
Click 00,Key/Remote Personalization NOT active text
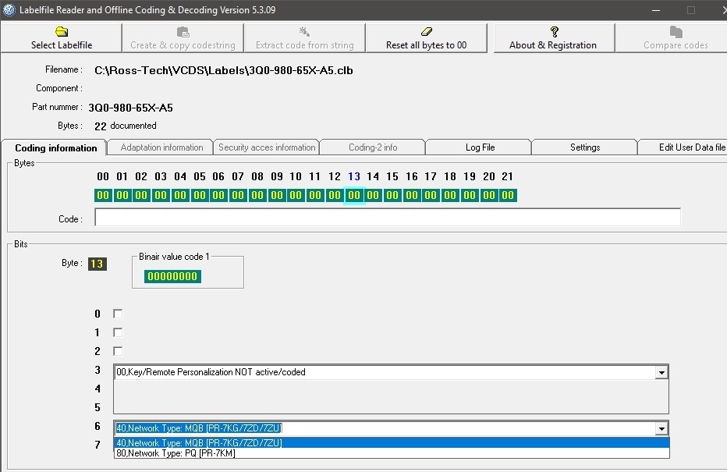(211, 372)
